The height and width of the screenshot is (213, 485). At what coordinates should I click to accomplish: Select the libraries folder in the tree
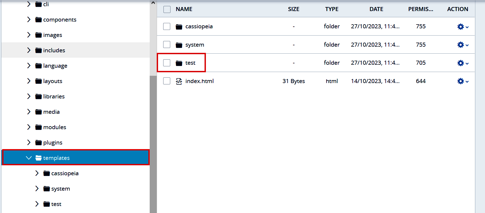pyautogui.click(x=54, y=97)
